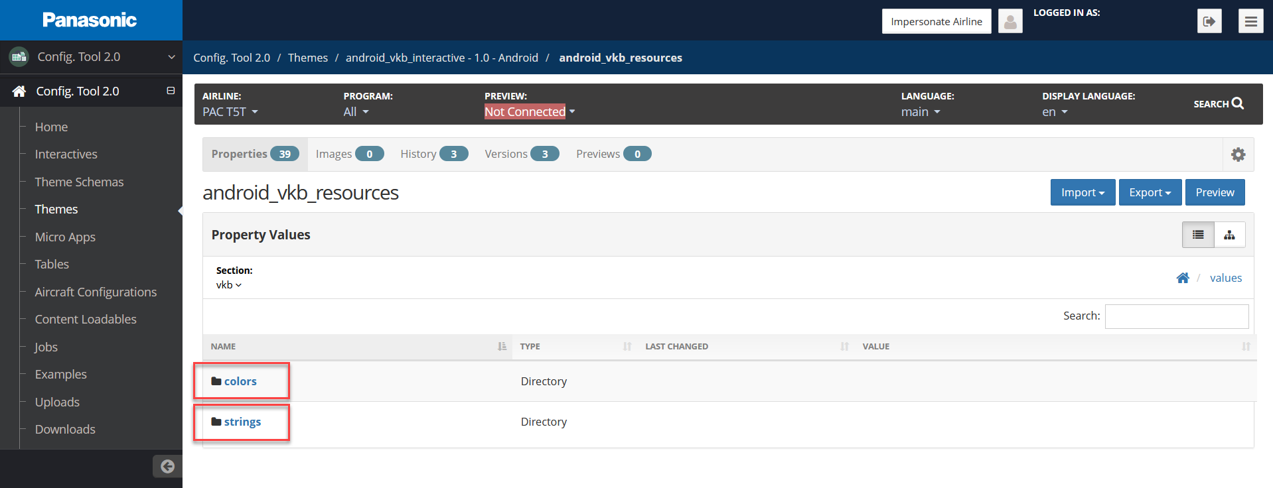Image resolution: width=1273 pixels, height=488 pixels.
Task: Open the hamburger menu icon
Action: click(1250, 21)
